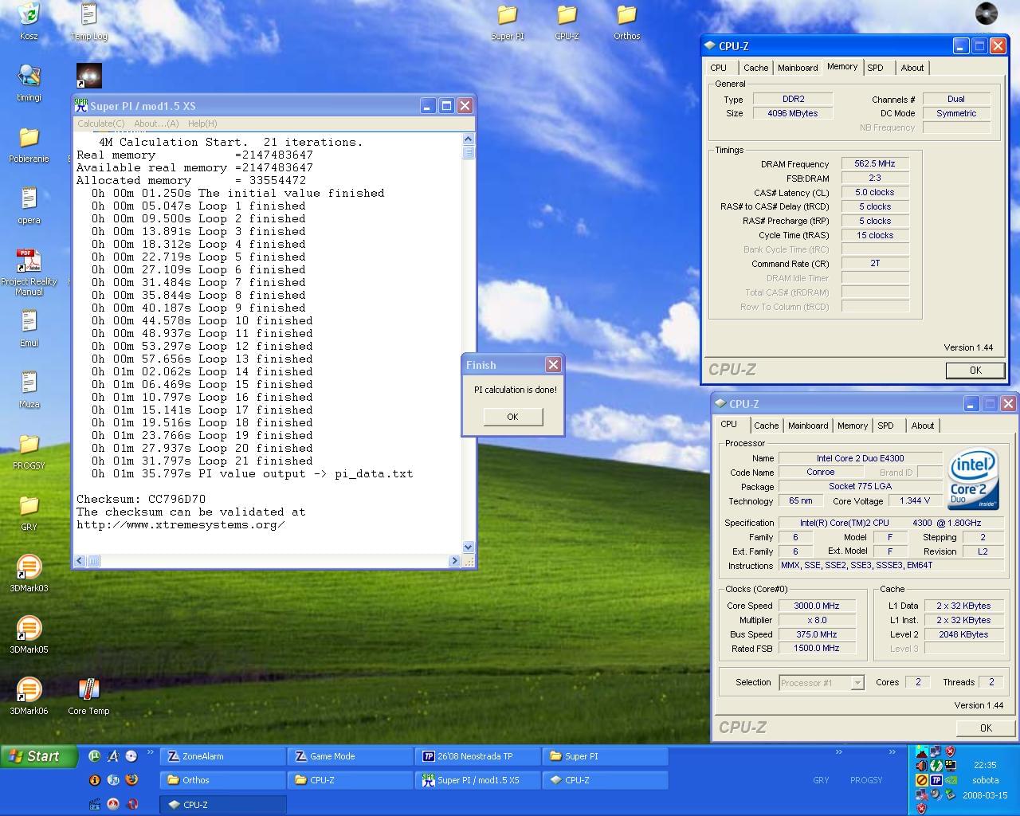Switch to Mainboard tab in upper CPU-Z window
The image size is (1020, 816).
coord(798,68)
